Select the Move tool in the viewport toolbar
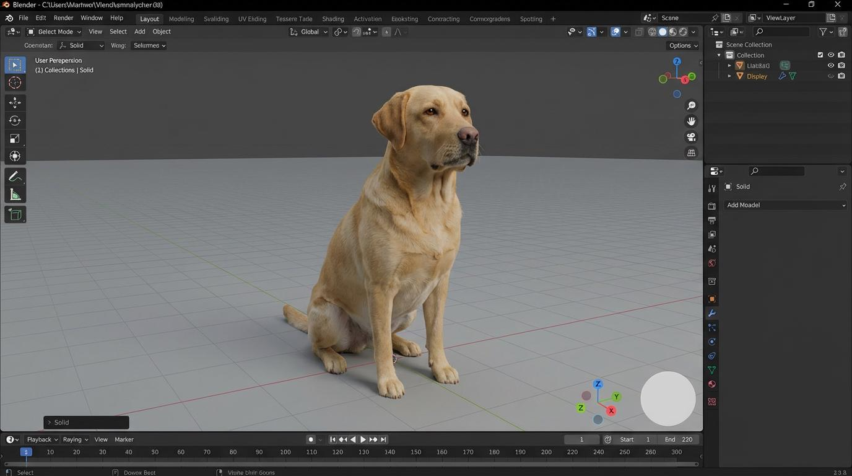 14,102
